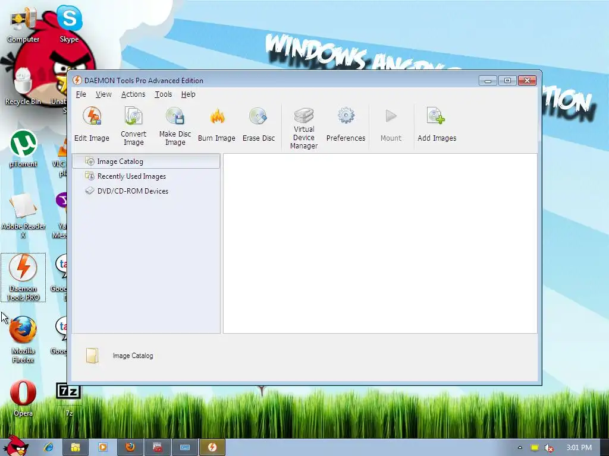
Task: Open the folder explorer taskbar button
Action: pyautogui.click(x=76, y=447)
